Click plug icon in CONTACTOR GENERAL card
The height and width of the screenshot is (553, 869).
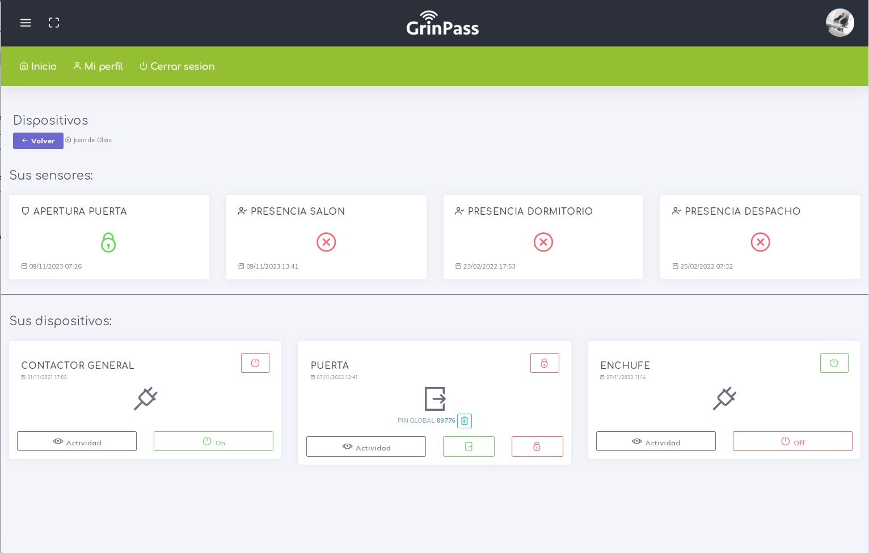click(146, 399)
